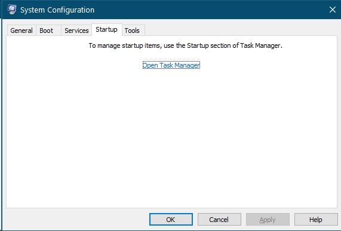Click the phrase 'Startup section' in the instruction text
The image size is (341, 231).
point(208,45)
